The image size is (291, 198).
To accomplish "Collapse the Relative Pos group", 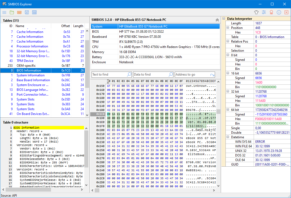I will pos(228,41).
